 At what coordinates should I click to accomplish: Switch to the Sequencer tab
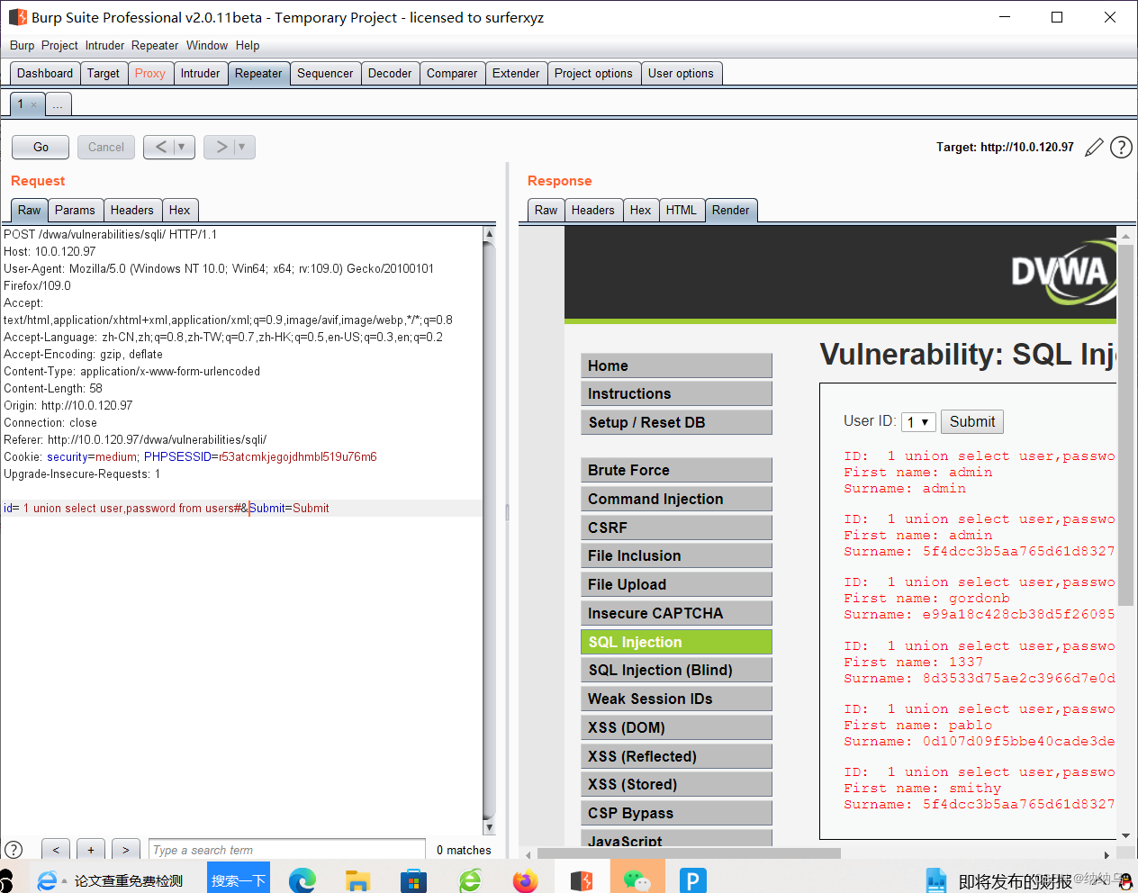(x=325, y=73)
